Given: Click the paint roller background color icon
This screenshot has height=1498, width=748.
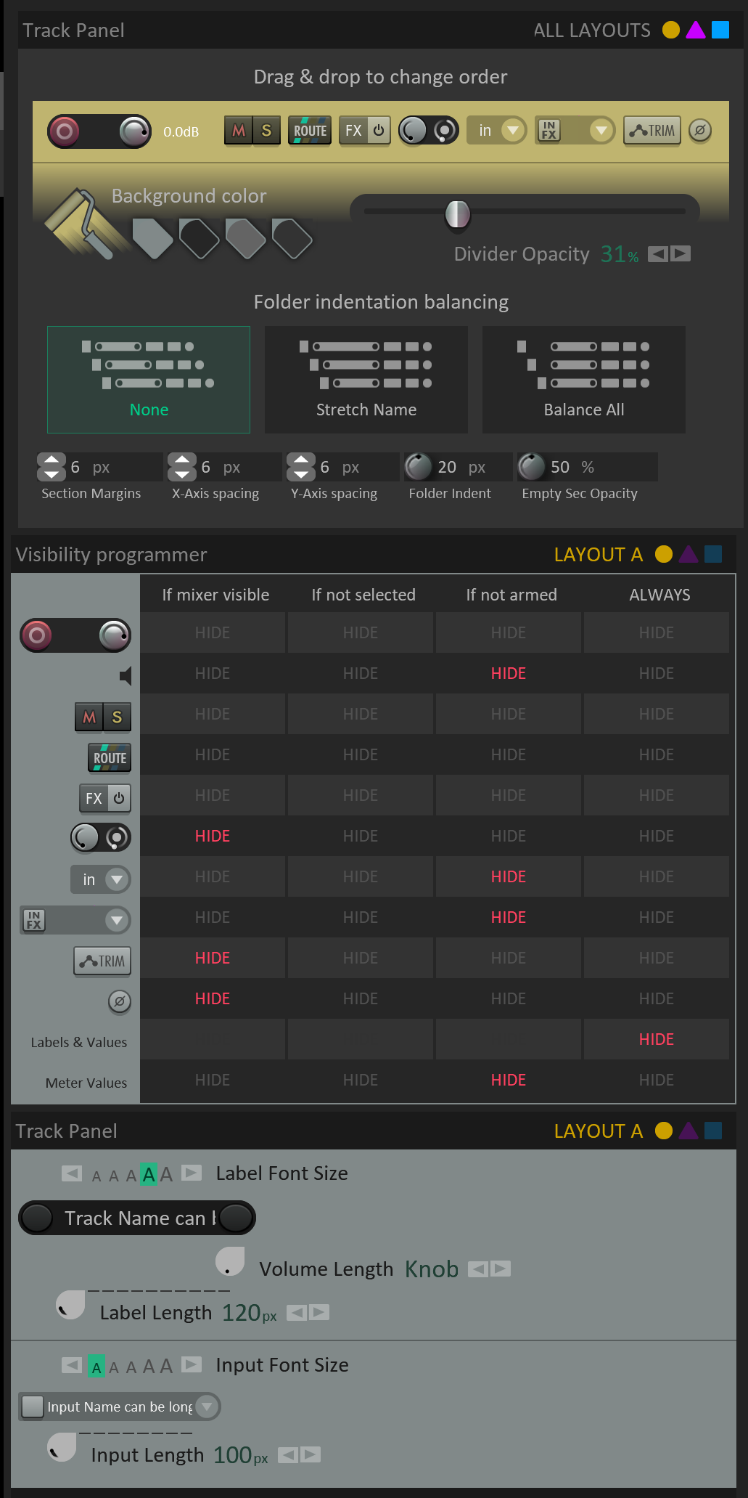Looking at the screenshot, I should click(79, 222).
